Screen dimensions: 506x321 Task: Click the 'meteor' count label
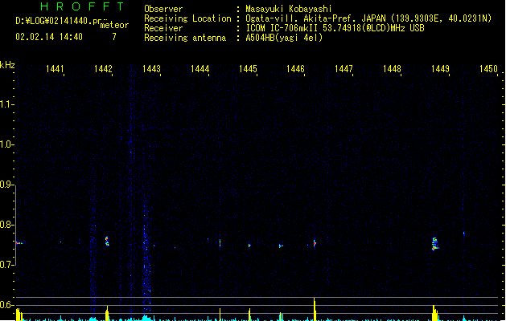click(114, 25)
